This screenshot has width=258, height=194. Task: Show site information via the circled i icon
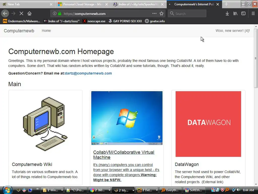[x=55, y=14]
